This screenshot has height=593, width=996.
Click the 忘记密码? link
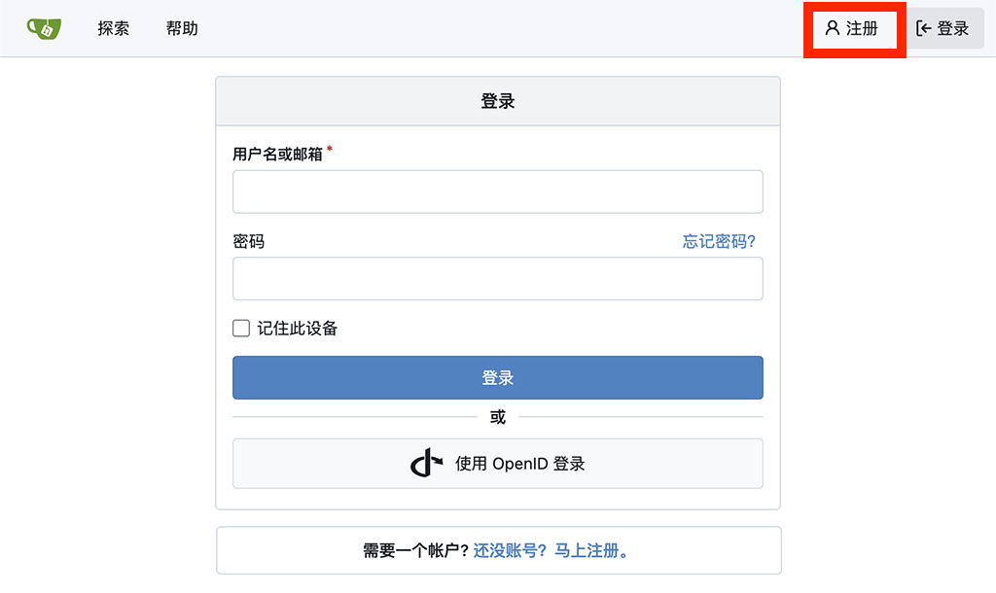[719, 240]
